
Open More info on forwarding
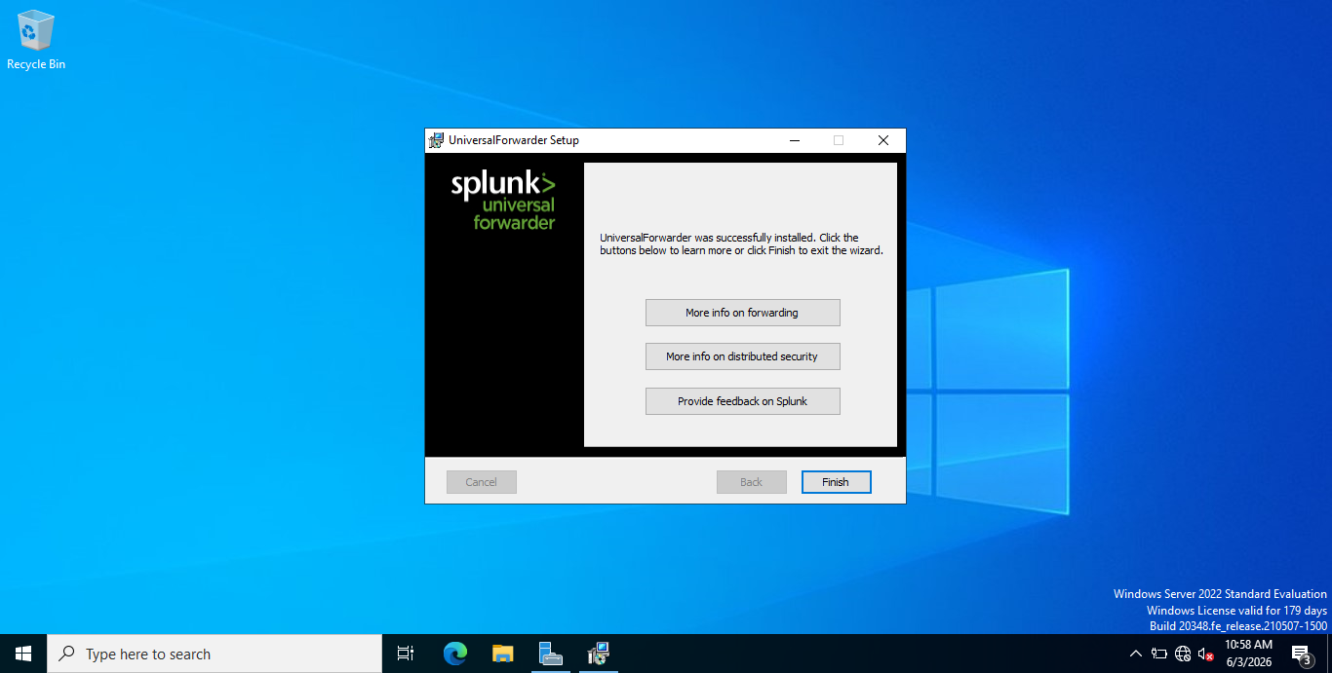coord(742,313)
